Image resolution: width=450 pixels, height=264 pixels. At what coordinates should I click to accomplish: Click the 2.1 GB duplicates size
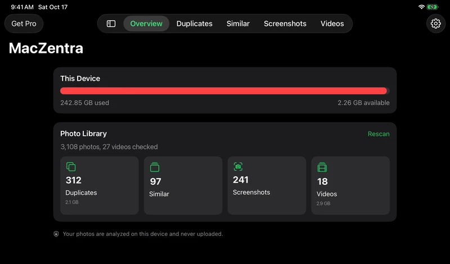[72, 202]
